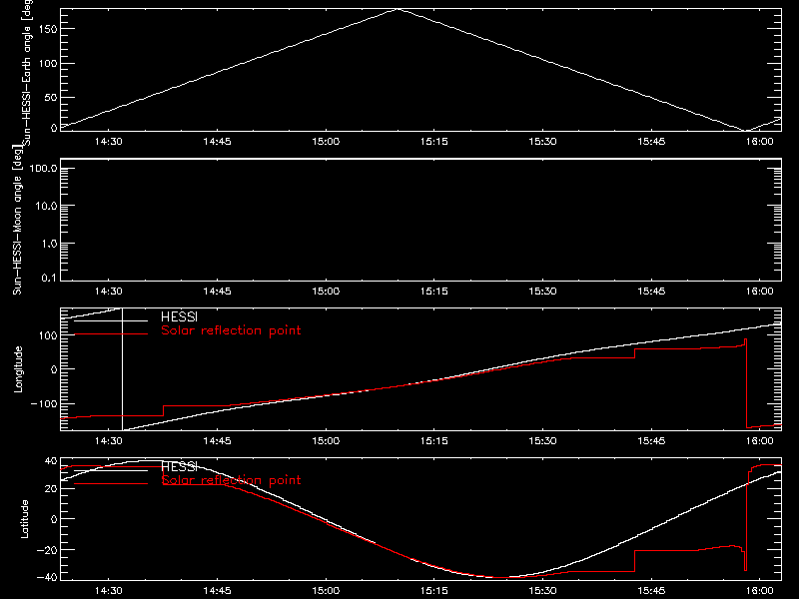Click the Sun-HESSI-Moon angle axis title

[17, 220]
